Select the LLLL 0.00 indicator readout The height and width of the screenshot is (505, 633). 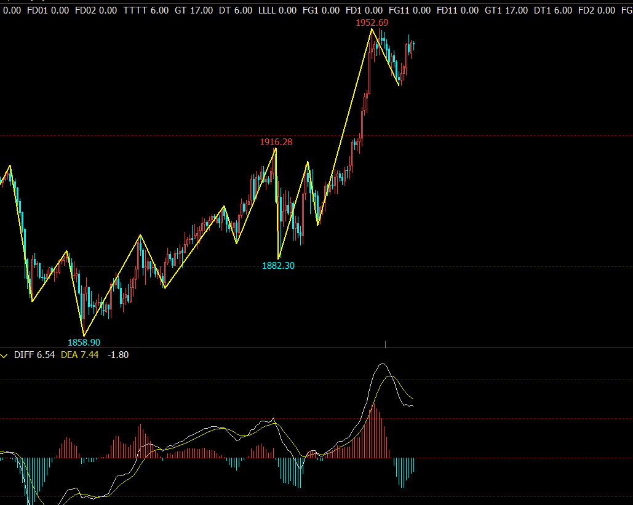point(277,10)
